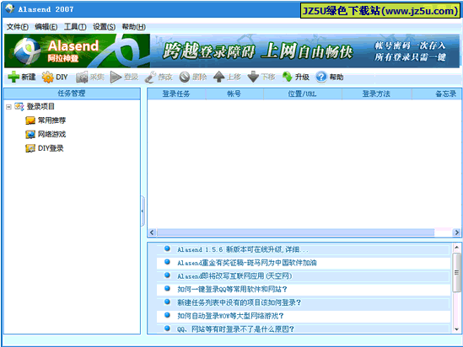Image resolution: width=463 pixels, height=347 pixels.
Task: Click task list horizontal scrollbar left arrow
Action: pos(152,232)
